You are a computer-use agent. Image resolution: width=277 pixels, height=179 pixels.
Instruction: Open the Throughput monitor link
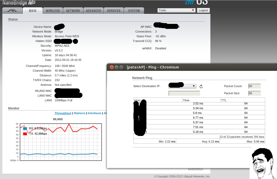(x=63, y=113)
